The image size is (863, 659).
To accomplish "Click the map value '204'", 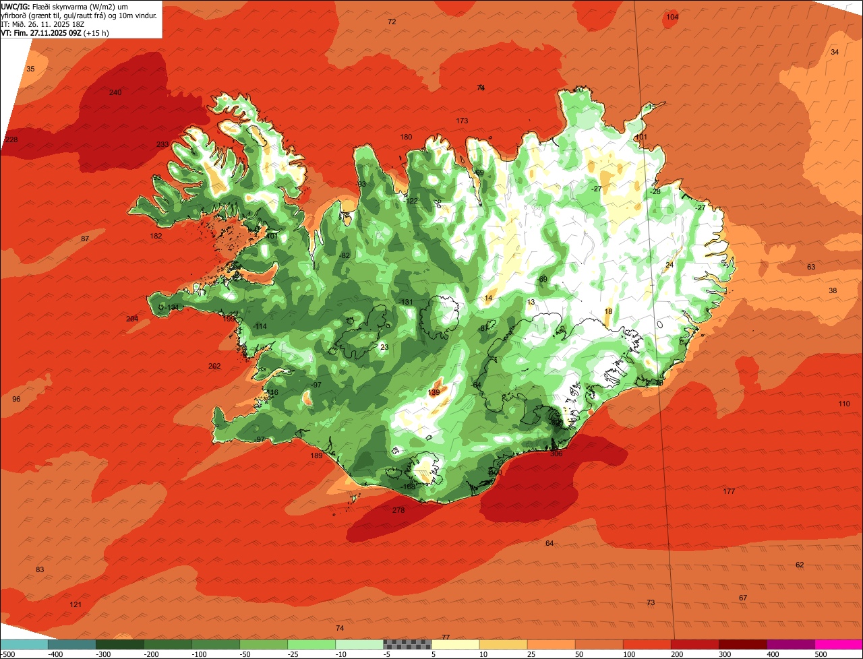I will tap(132, 319).
